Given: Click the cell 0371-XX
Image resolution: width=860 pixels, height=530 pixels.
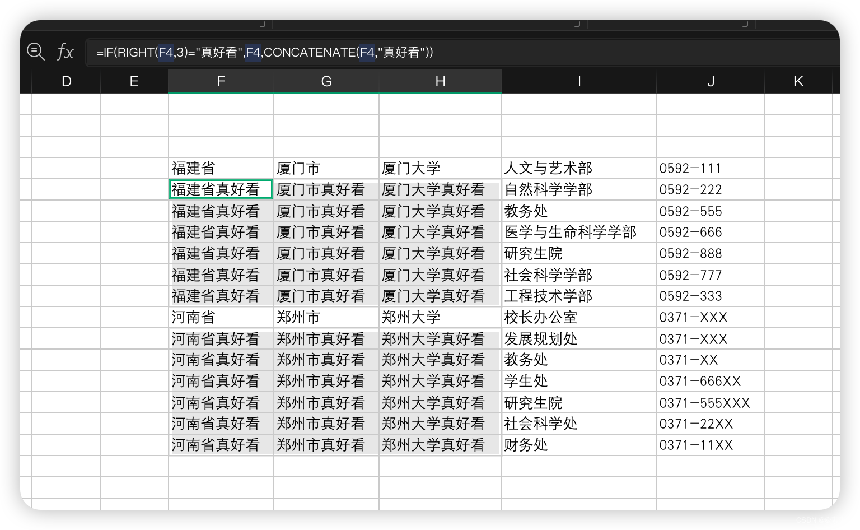Looking at the screenshot, I should pyautogui.click(x=711, y=360).
